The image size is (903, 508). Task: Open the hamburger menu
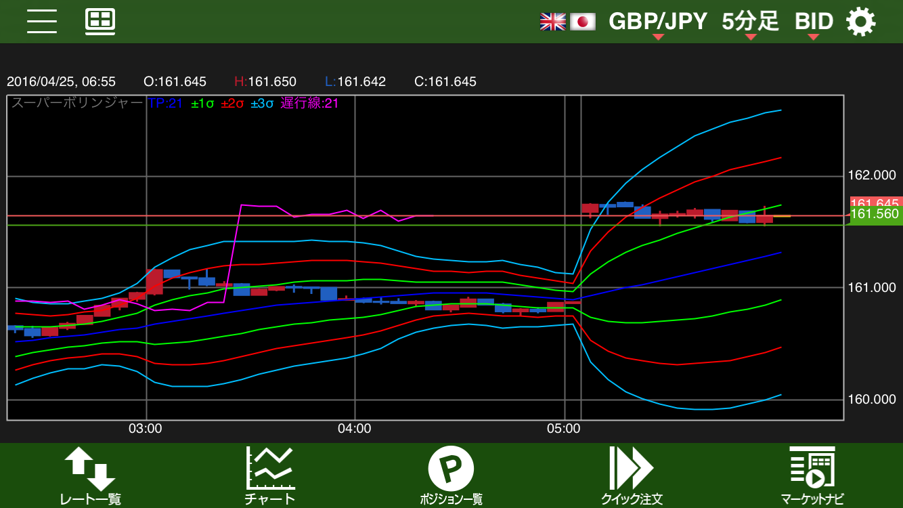point(42,22)
